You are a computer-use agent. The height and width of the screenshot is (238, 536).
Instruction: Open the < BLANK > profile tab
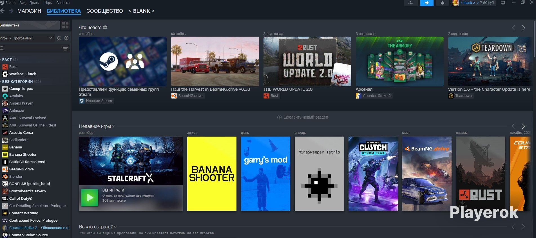141,11
